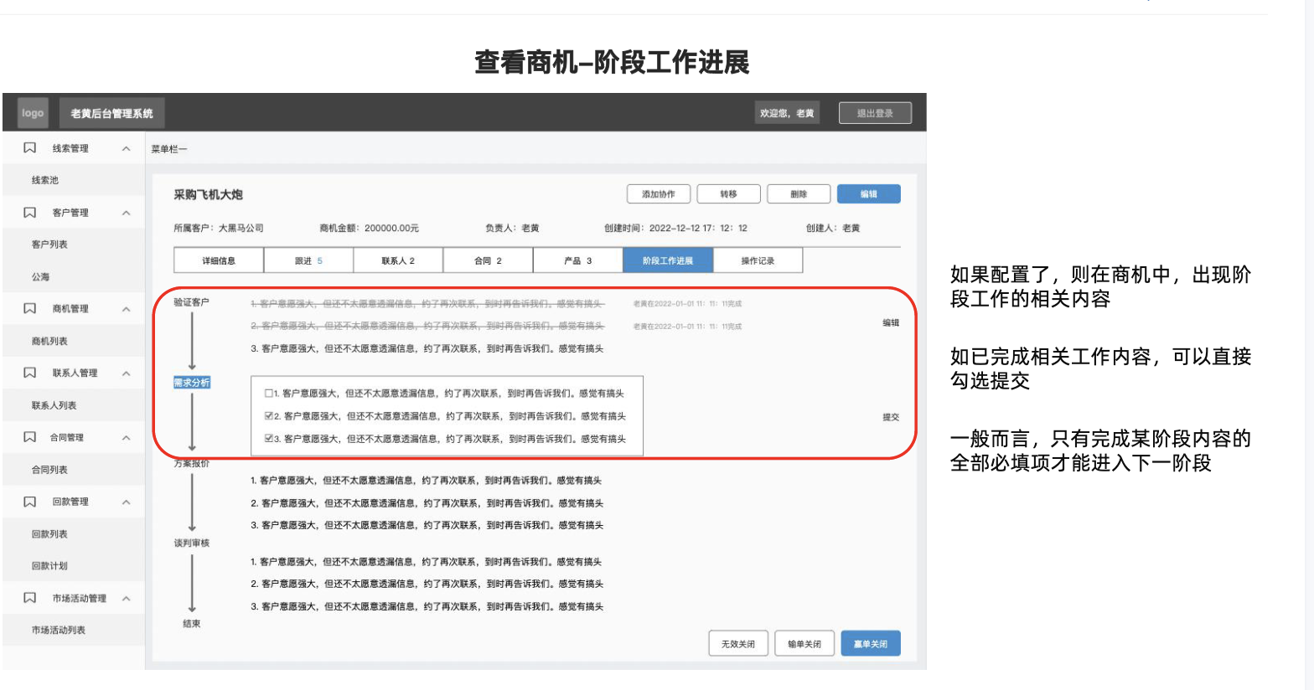
Task: Tick unchecked item 1 checkbox in 需求分析
Action: pos(268,393)
